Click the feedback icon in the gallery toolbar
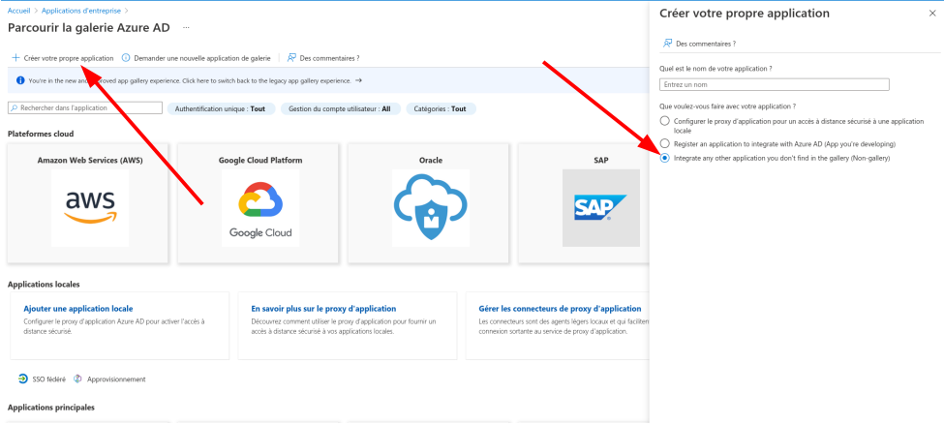The image size is (944, 425). 292,58
